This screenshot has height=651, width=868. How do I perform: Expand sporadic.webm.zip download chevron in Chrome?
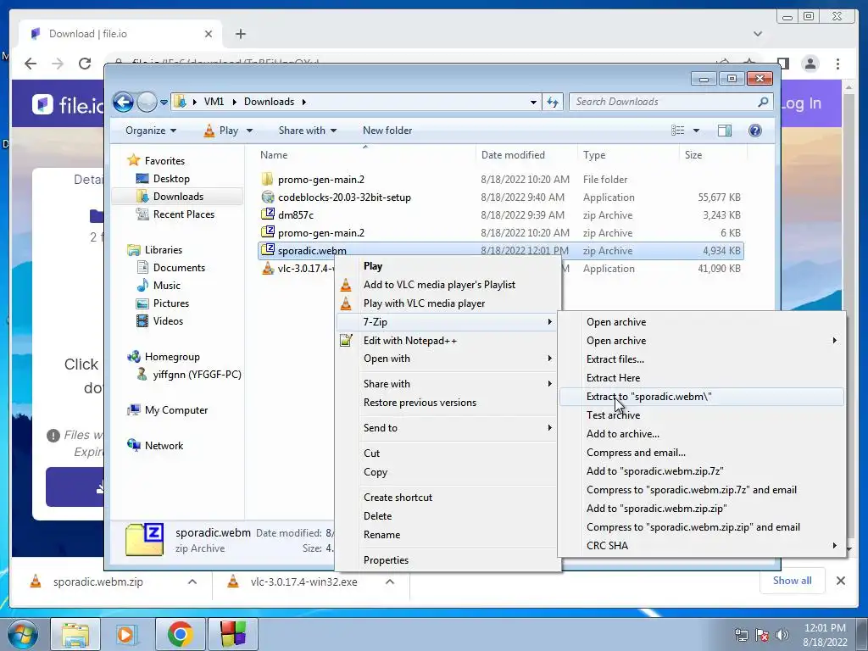coord(192,581)
